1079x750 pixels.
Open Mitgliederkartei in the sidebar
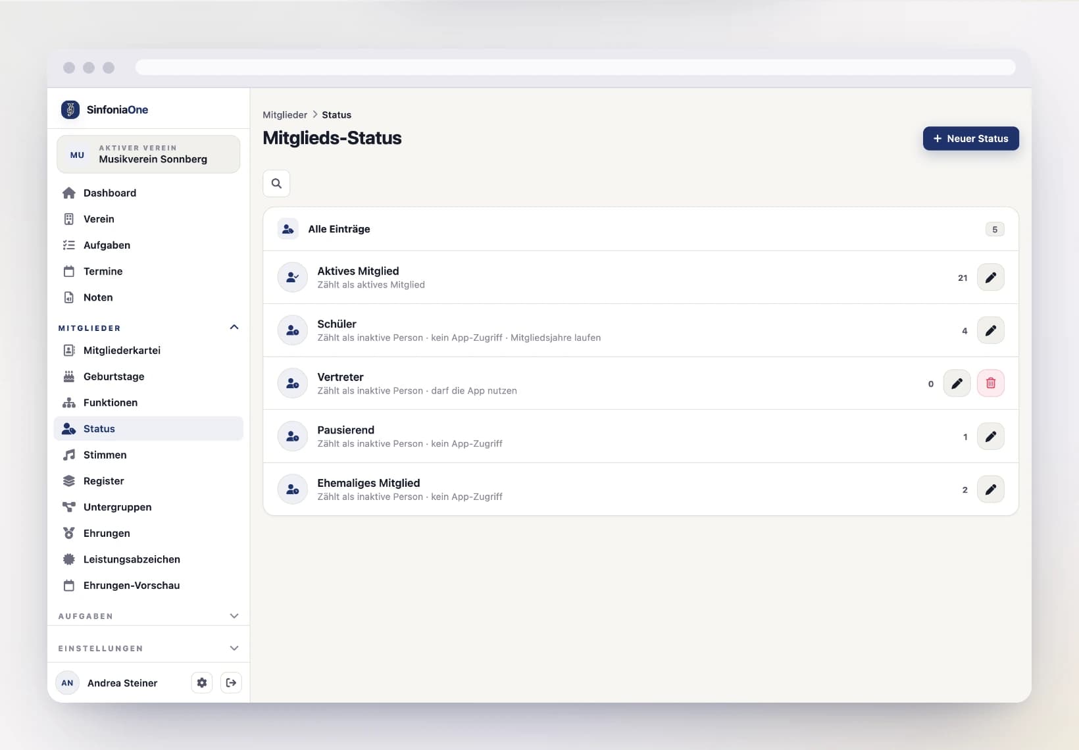tap(149, 350)
